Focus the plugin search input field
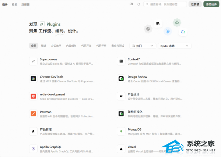The image size is (221, 157). click(x=165, y=4)
